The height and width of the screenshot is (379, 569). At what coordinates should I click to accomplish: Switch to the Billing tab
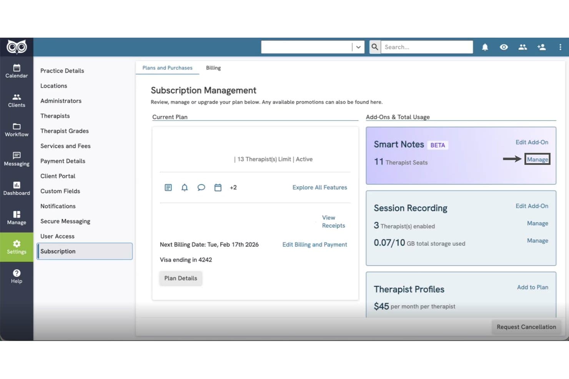pyautogui.click(x=213, y=68)
